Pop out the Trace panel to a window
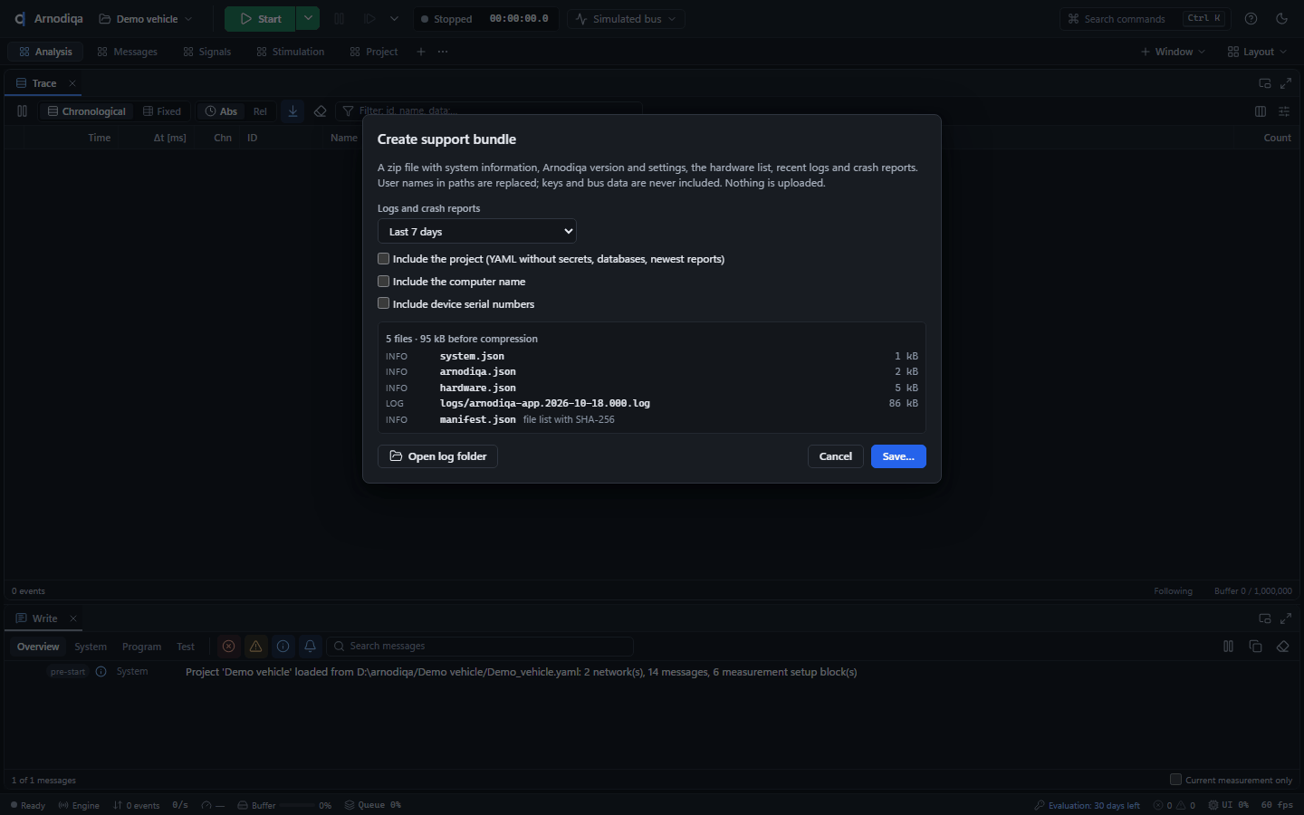This screenshot has height=815, width=1304. [1265, 83]
